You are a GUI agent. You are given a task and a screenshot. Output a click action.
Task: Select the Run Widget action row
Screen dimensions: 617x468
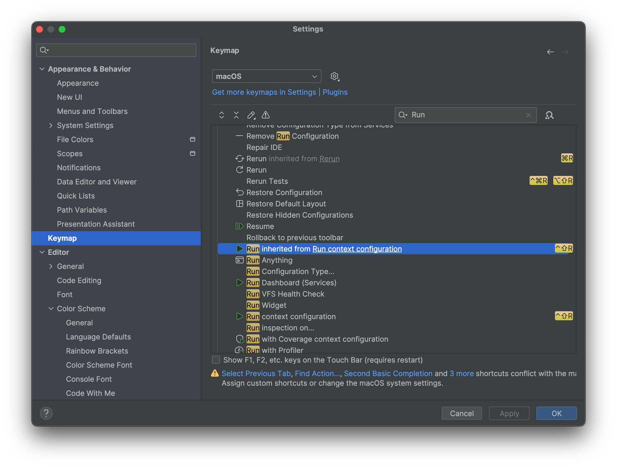[x=396, y=305]
